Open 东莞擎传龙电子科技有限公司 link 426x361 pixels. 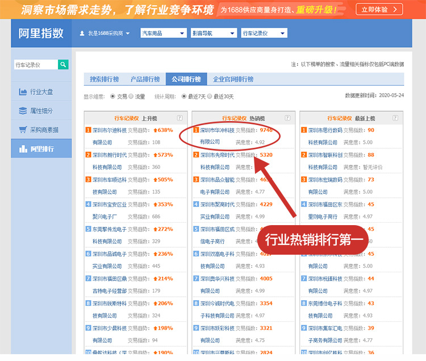109,235
